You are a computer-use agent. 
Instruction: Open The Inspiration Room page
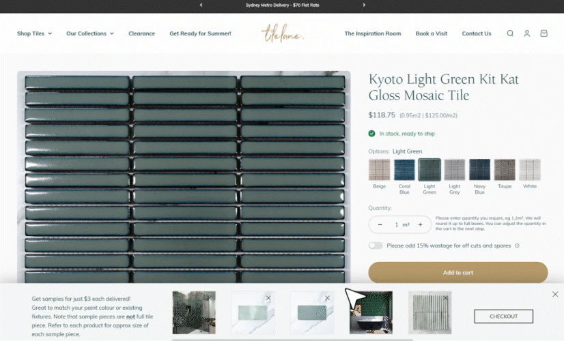point(372,33)
